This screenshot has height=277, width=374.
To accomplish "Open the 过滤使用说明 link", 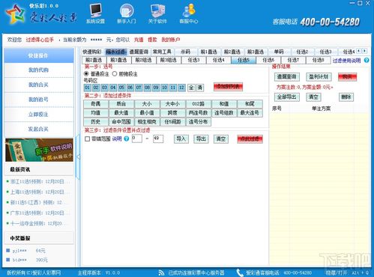I will (x=346, y=61).
